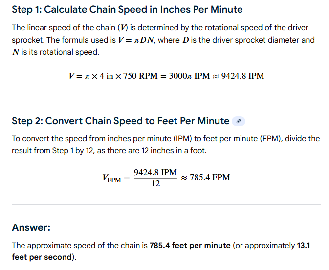
Task: Click the V FPM symbol in Step 2 equation
Action: pos(112,179)
